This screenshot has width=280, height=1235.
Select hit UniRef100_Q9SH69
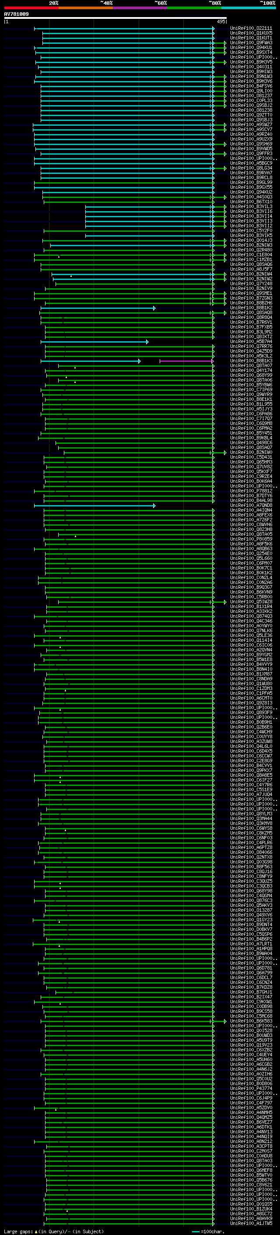click(251, 144)
